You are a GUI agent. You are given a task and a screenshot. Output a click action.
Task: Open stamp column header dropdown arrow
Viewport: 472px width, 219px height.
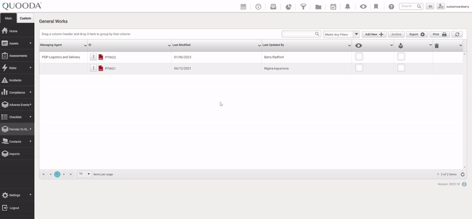tap(431, 45)
